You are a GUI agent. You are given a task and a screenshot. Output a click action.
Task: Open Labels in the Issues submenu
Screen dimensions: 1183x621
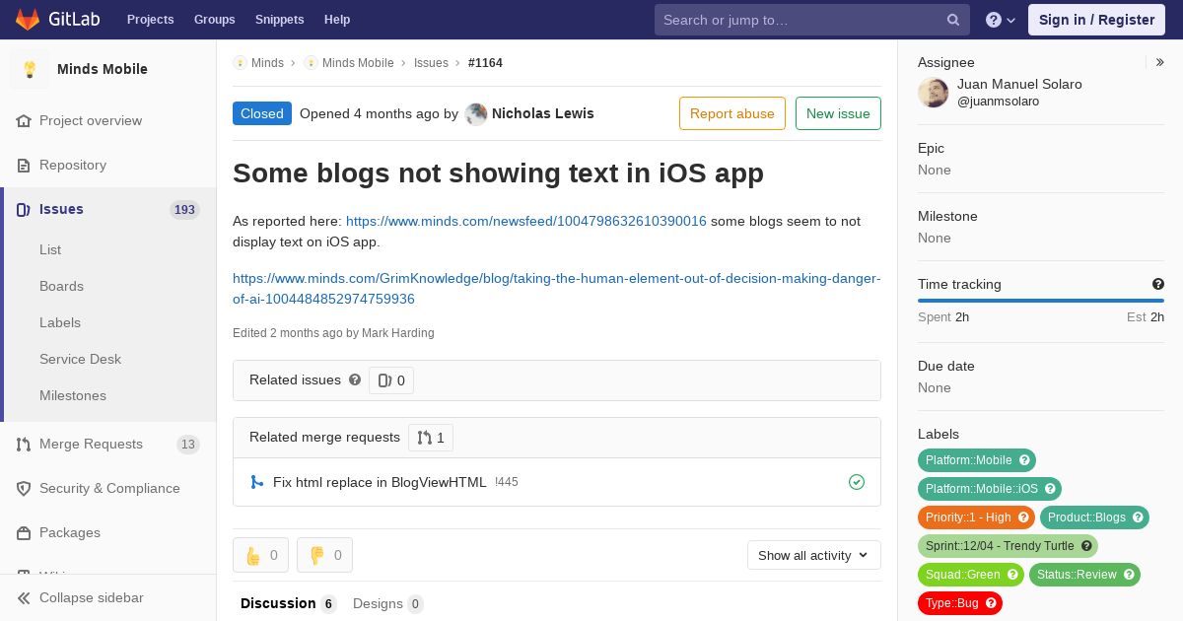click(x=60, y=322)
